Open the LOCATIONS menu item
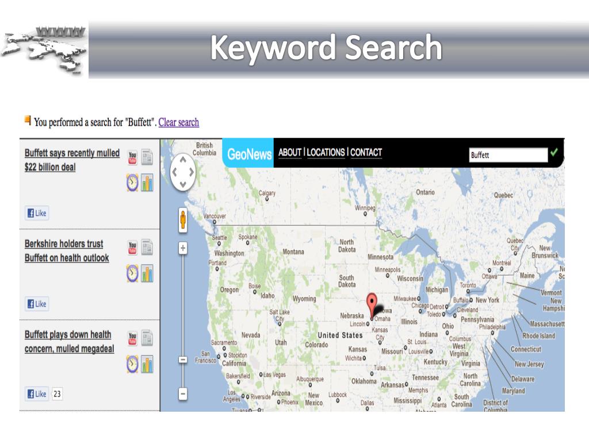This screenshot has height=441, width=589. click(326, 152)
